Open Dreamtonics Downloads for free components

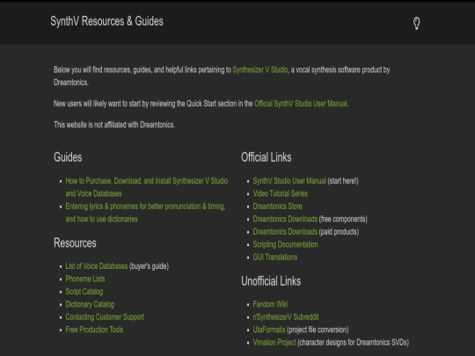point(285,219)
